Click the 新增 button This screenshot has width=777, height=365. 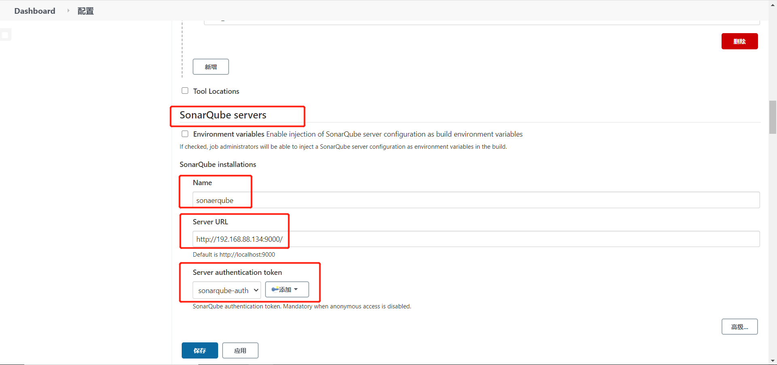coord(211,67)
